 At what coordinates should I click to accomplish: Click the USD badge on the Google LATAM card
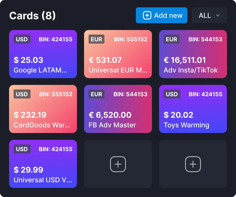tap(22, 39)
